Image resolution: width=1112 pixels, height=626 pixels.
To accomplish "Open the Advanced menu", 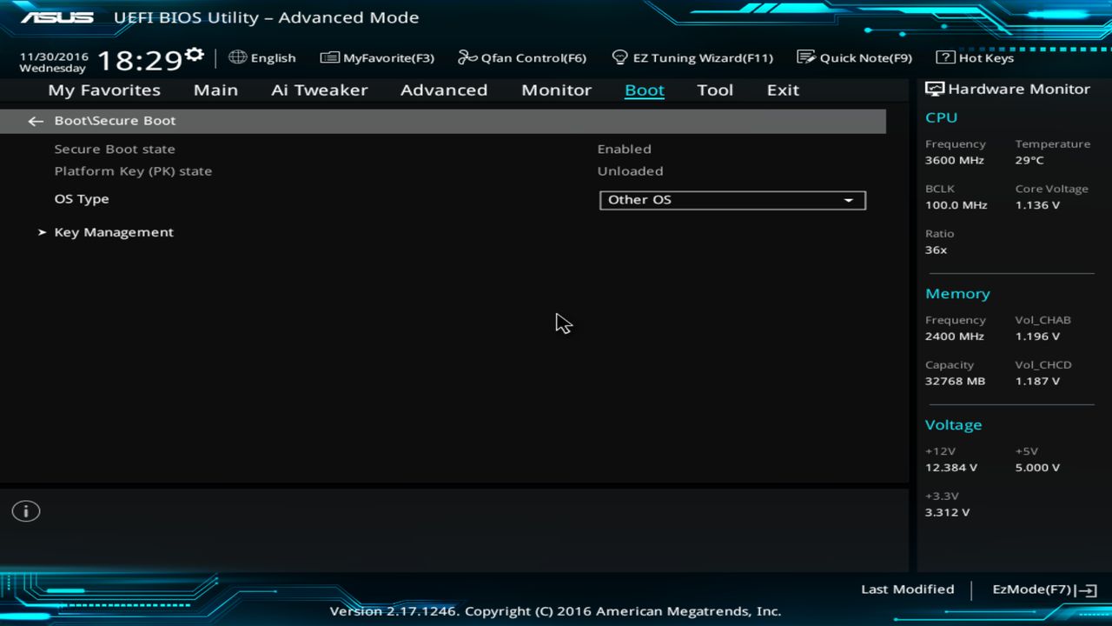I will [444, 90].
